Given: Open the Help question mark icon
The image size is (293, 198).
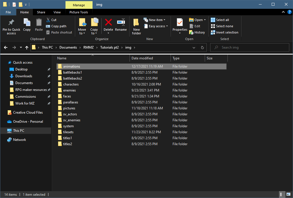Looking at the screenshot, I should [289, 12].
